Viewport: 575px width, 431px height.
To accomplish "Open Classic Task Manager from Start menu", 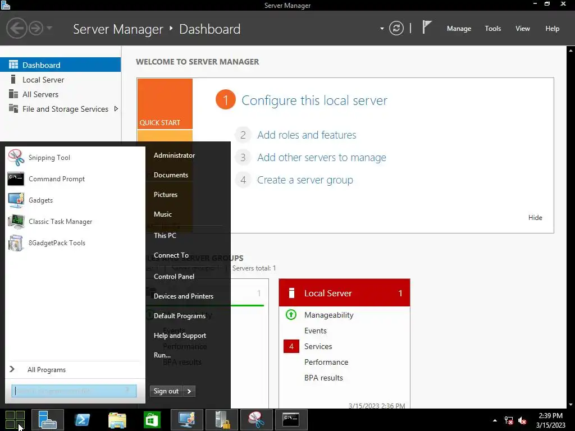I will pyautogui.click(x=75, y=221).
